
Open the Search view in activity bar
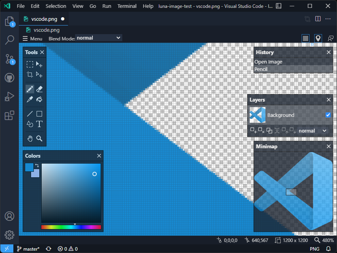[9, 40]
